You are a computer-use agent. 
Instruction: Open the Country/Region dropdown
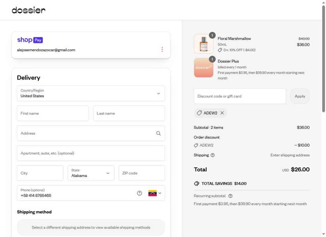[x=91, y=94]
